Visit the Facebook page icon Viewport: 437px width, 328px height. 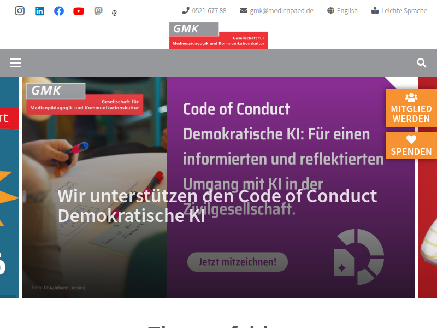(x=59, y=11)
